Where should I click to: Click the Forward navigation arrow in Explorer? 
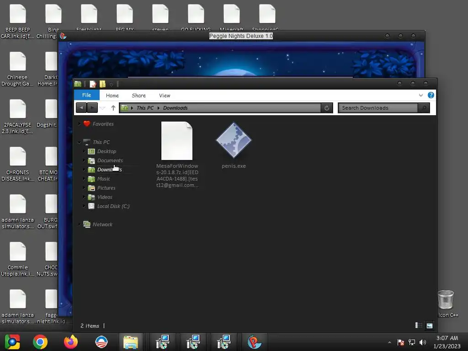92,108
